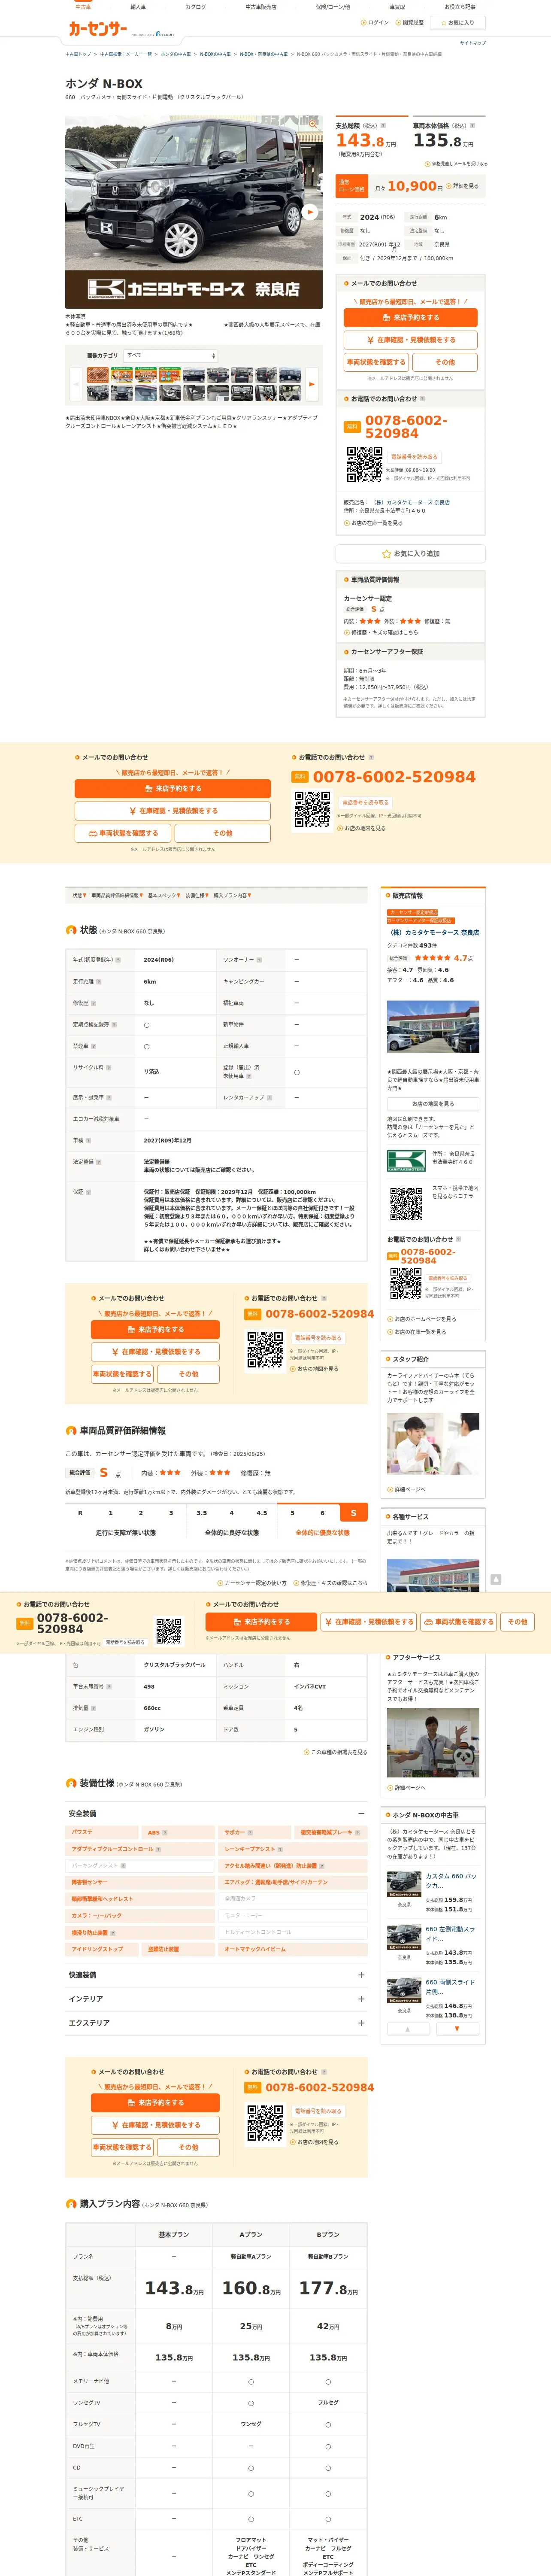Click the scroll-to-top arrow button
The width and height of the screenshot is (551, 2576).
click(x=495, y=1580)
